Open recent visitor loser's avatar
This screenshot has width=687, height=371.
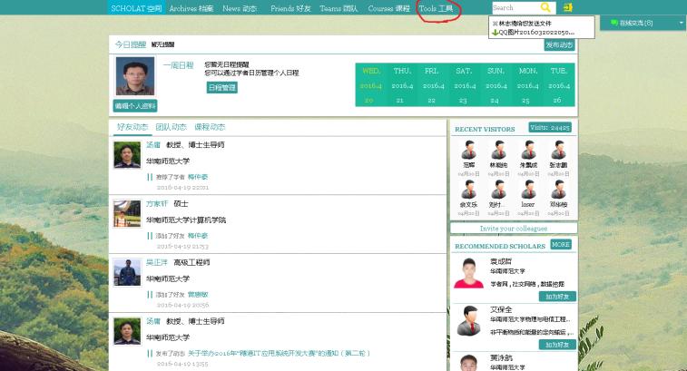click(x=527, y=189)
